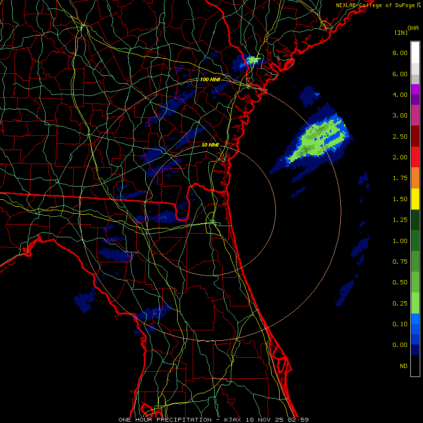Click the 1.00 legend value
Viewport: 423px width, 423px height.
pyautogui.click(x=400, y=241)
